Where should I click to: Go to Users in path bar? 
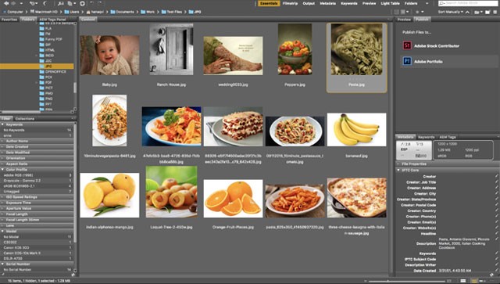[x=71, y=12]
